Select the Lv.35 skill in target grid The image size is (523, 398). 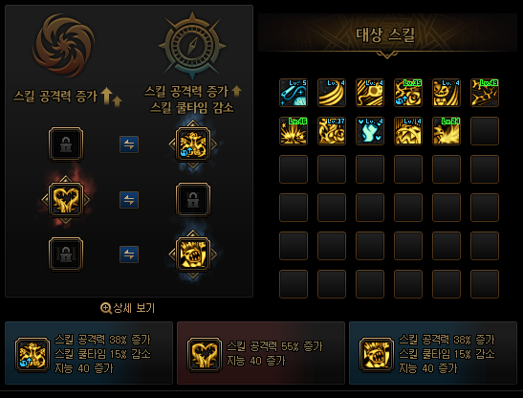tap(408, 93)
